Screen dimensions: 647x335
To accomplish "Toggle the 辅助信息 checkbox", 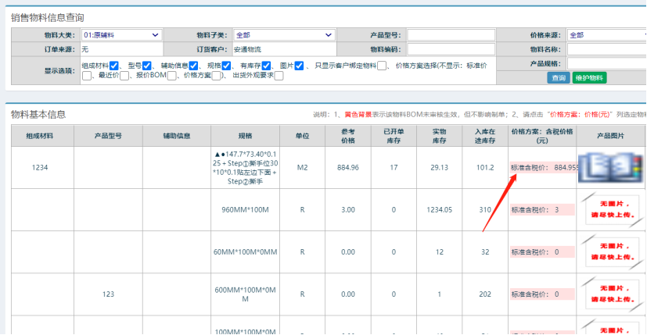I will click(x=192, y=66).
